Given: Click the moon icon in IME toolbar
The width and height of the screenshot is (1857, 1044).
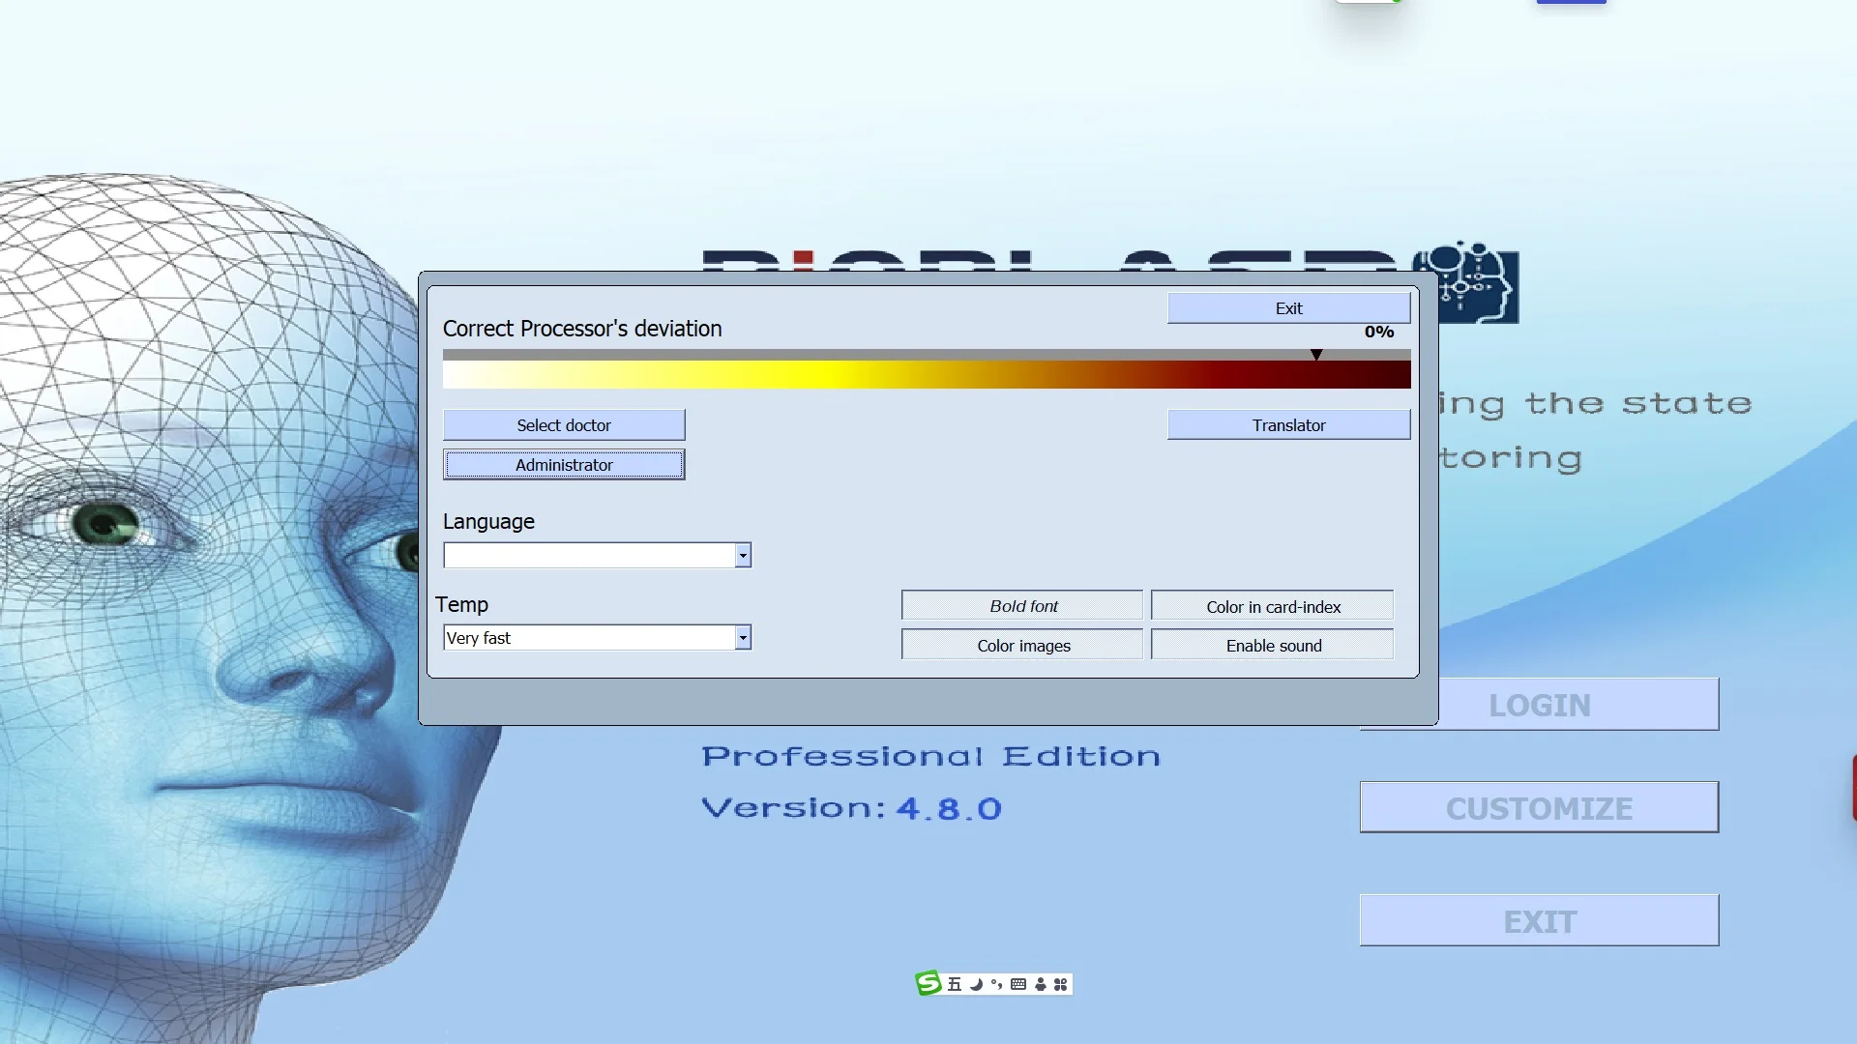Looking at the screenshot, I should click(976, 984).
